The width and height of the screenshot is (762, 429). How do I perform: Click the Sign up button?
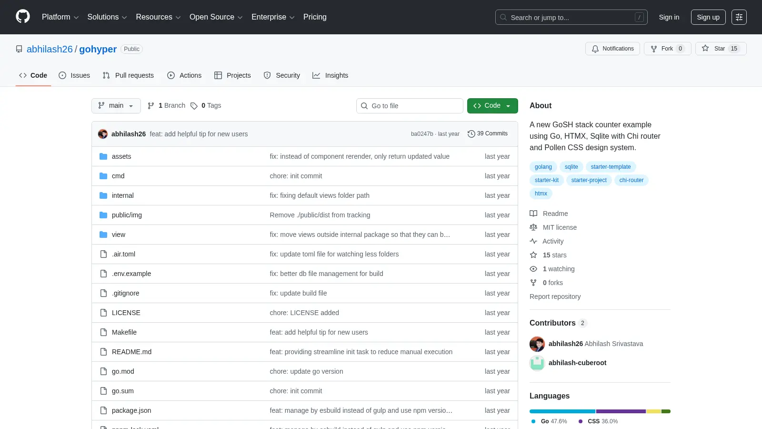[708, 17]
